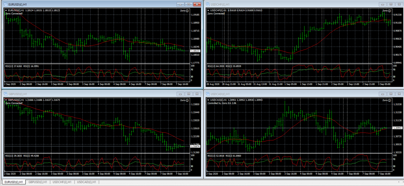The width and height of the screenshot is (404, 186).
Task: Click the USDCHF chart window title icon
Action: 208,4
